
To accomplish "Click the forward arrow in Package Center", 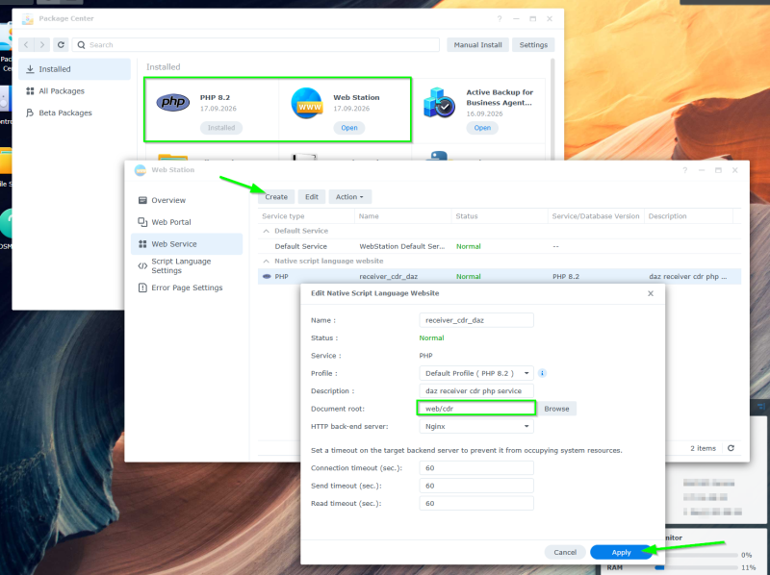I will pyautogui.click(x=42, y=44).
